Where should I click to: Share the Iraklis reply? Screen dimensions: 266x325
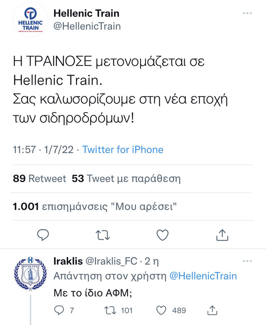(211, 311)
